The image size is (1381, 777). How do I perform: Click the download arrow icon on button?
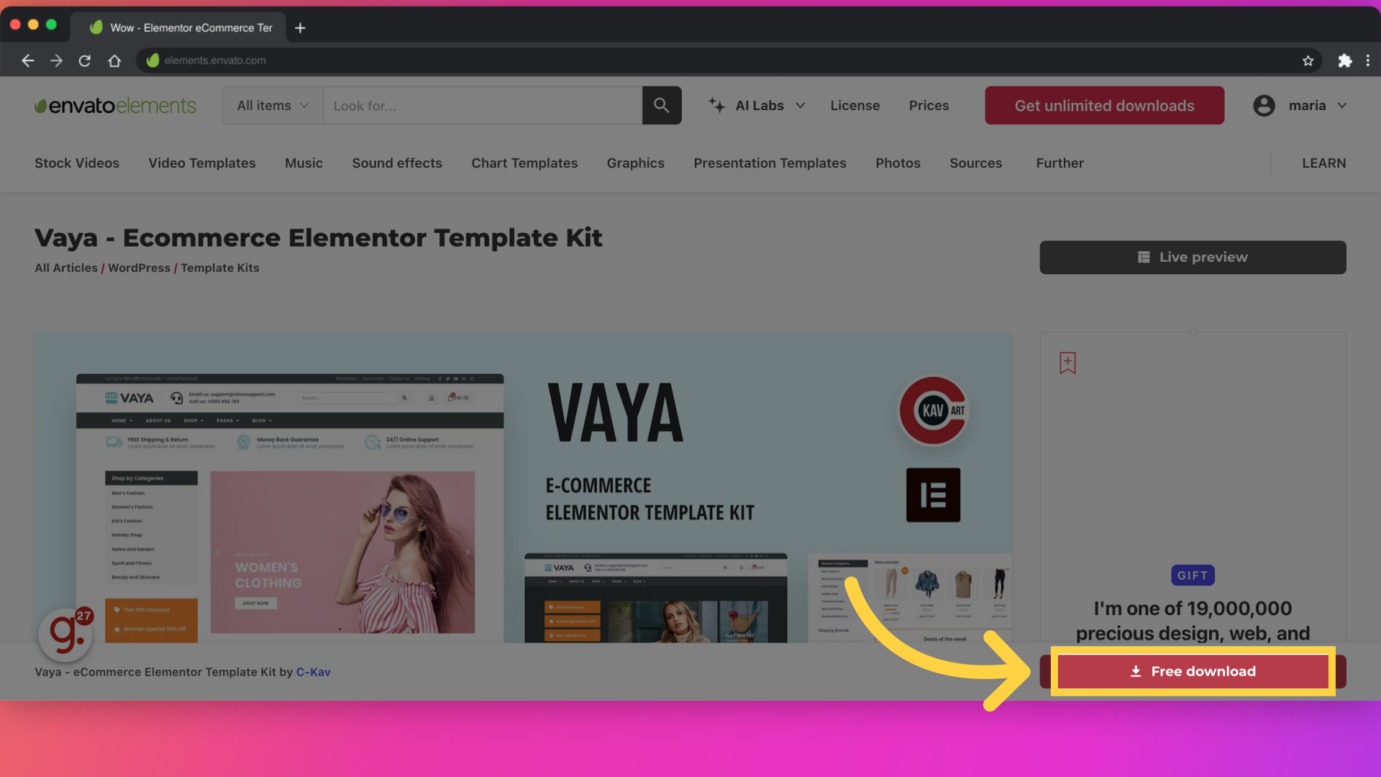[x=1135, y=671]
